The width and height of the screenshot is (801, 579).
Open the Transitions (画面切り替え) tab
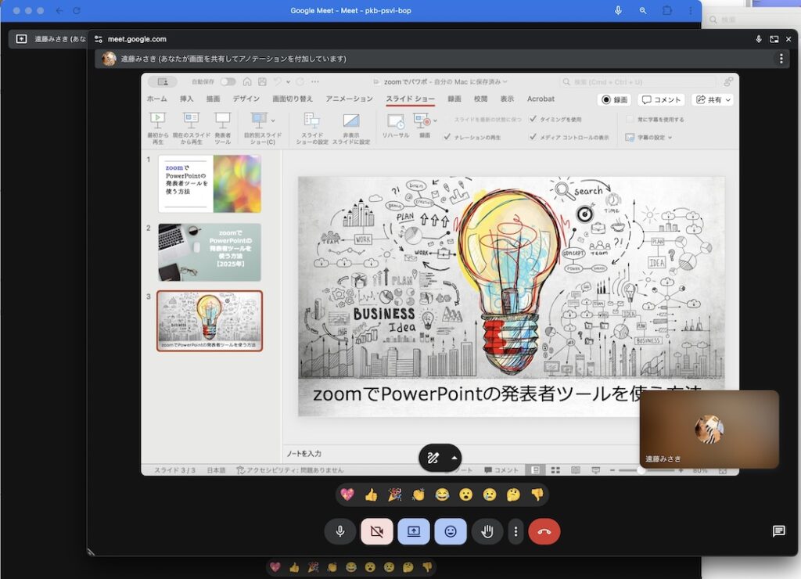point(293,99)
